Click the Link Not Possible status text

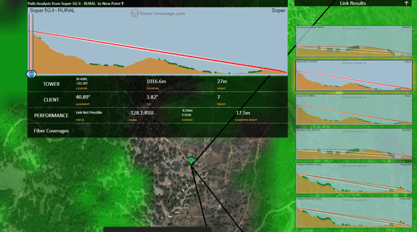point(89,112)
